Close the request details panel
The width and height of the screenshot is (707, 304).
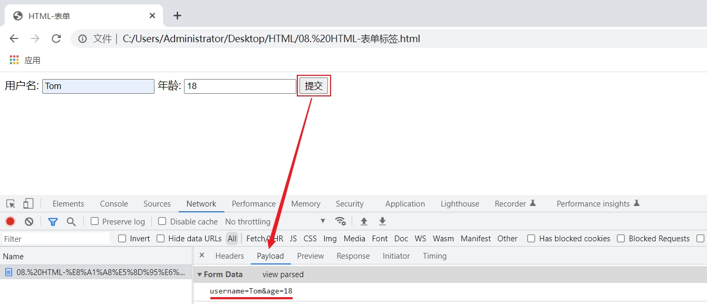pyautogui.click(x=202, y=256)
